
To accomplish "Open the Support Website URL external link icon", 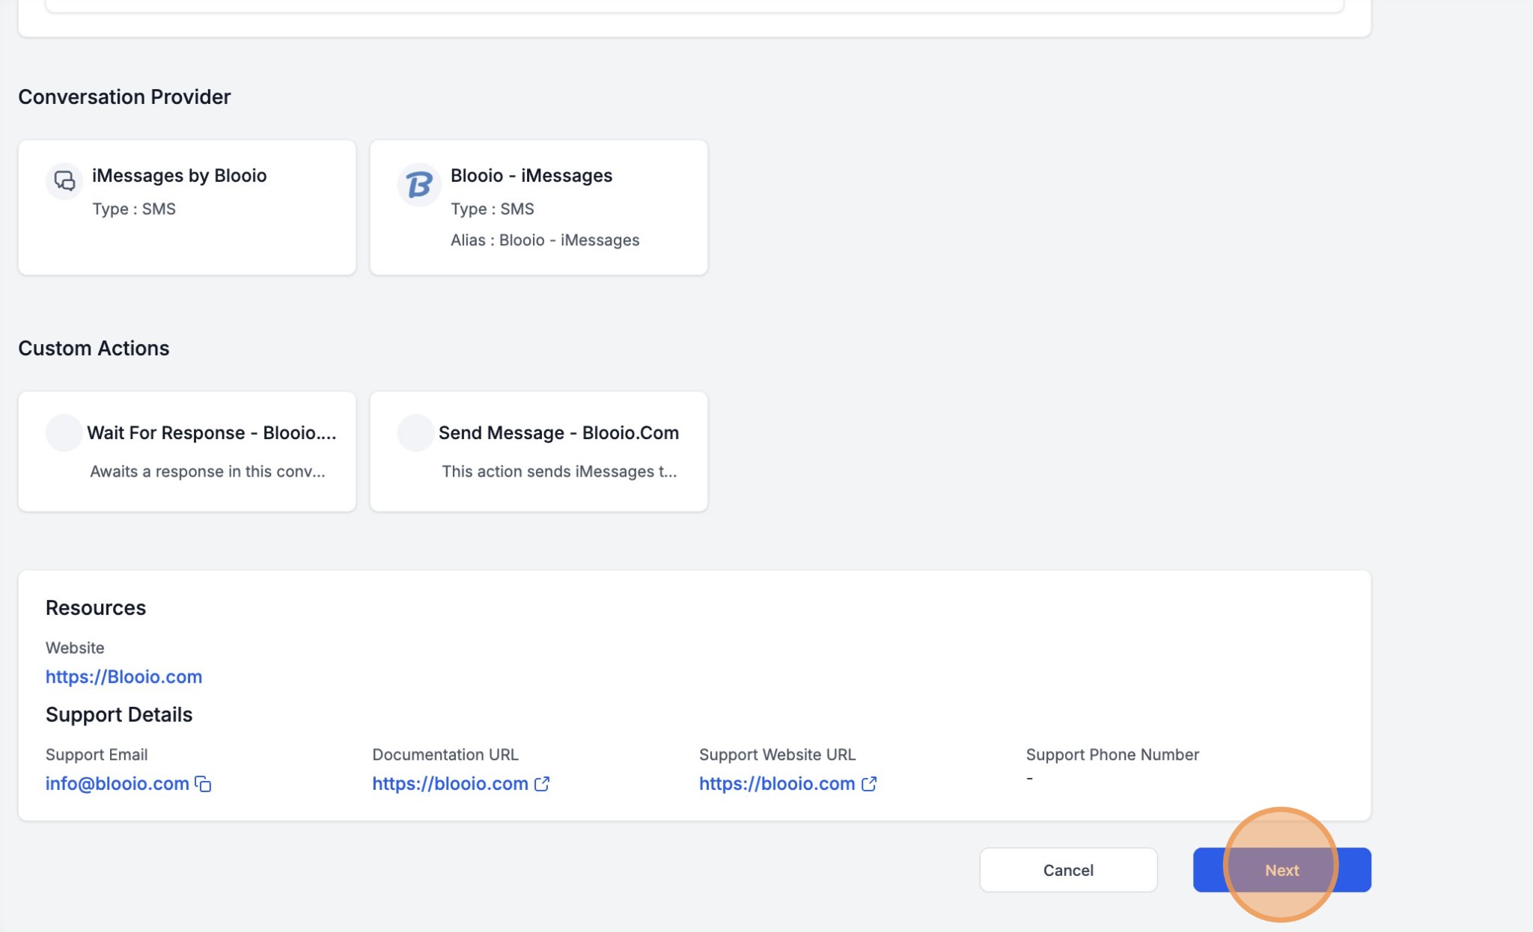I will [x=869, y=784].
